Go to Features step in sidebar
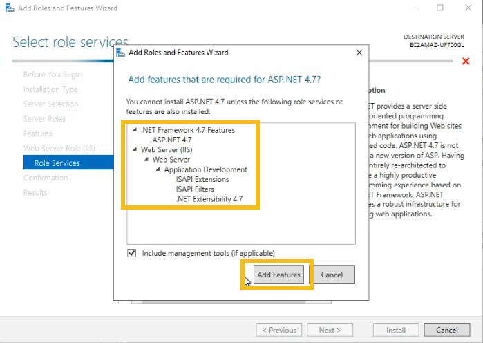The image size is (483, 343). click(x=37, y=133)
